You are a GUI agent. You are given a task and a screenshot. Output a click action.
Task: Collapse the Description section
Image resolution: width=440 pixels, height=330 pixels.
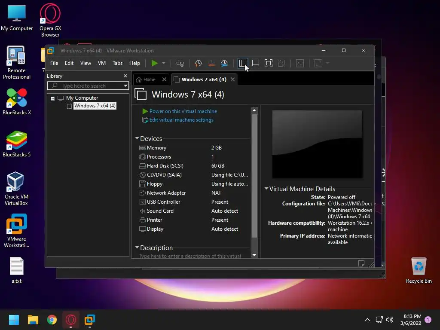pyautogui.click(x=137, y=247)
